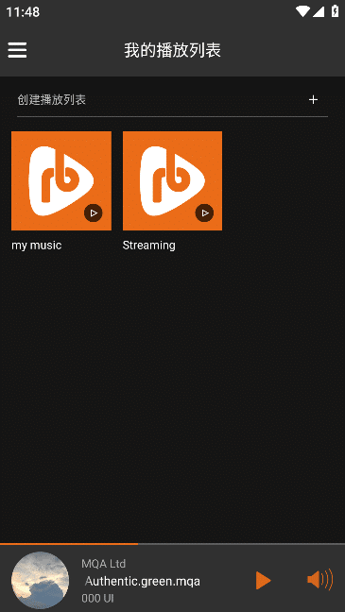Image resolution: width=345 pixels, height=612 pixels.
Task: Tap the battery charging status icon
Action: tap(336, 11)
